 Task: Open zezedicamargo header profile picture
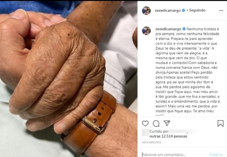coord(146,10)
